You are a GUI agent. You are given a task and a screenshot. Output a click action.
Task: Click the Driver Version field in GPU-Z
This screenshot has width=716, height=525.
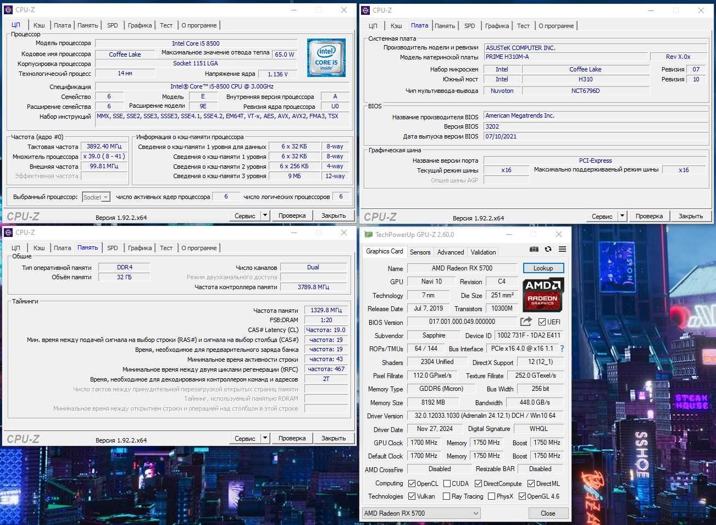pos(485,416)
